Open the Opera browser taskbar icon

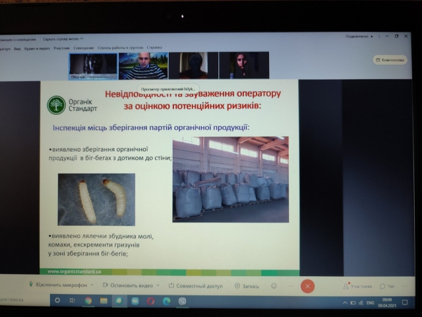pyautogui.click(x=151, y=301)
